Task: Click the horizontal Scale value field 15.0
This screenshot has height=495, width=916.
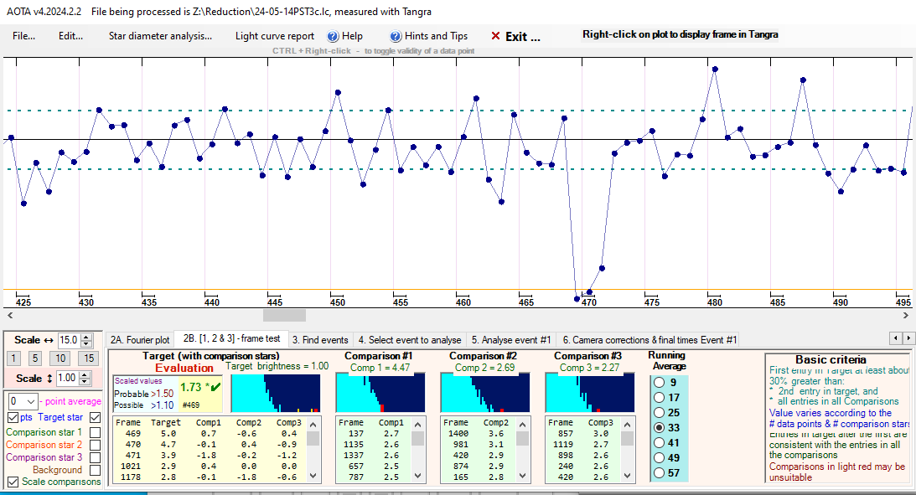Action: coord(69,340)
